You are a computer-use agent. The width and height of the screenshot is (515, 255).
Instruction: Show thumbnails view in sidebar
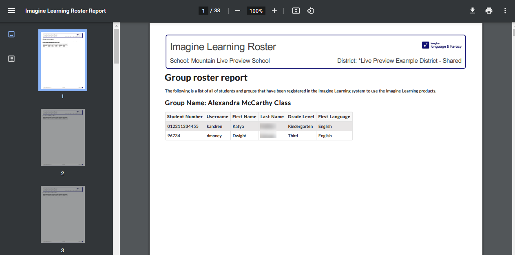[11, 34]
